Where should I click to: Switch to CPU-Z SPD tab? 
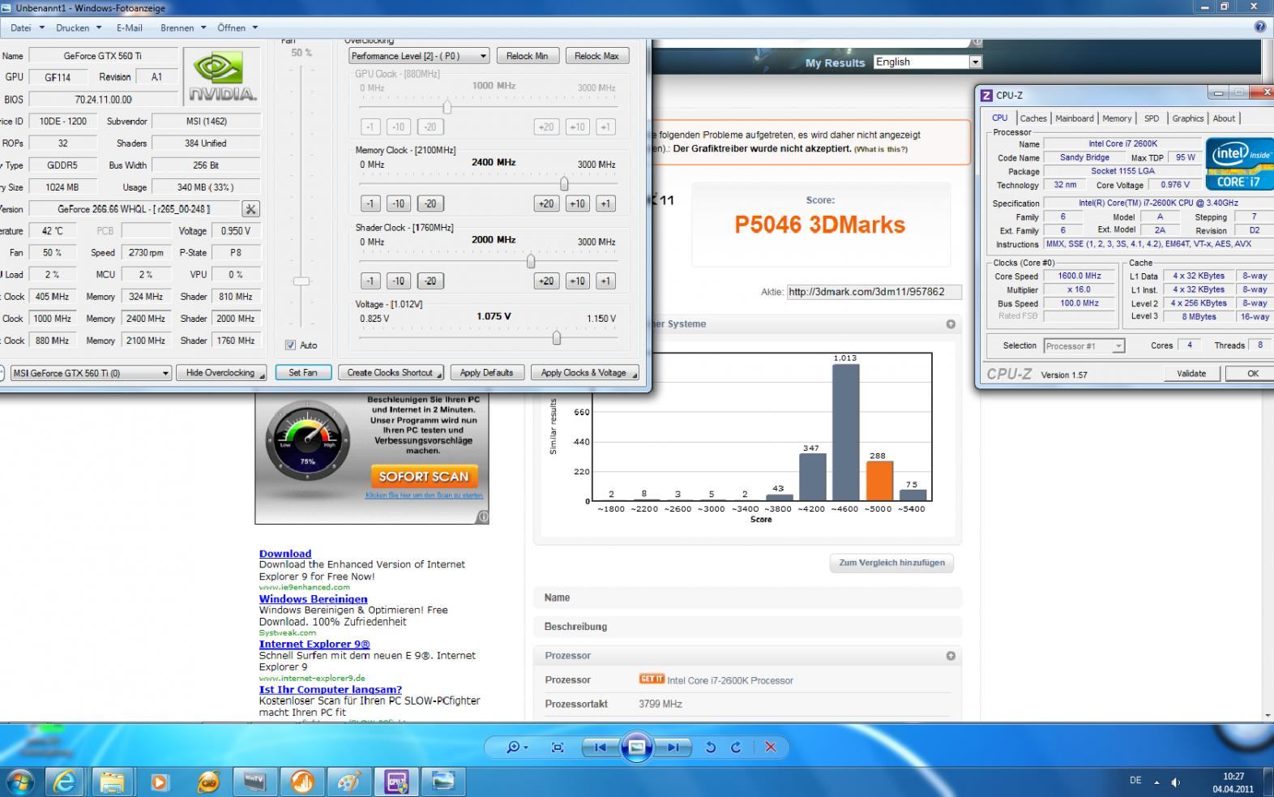pos(1151,118)
